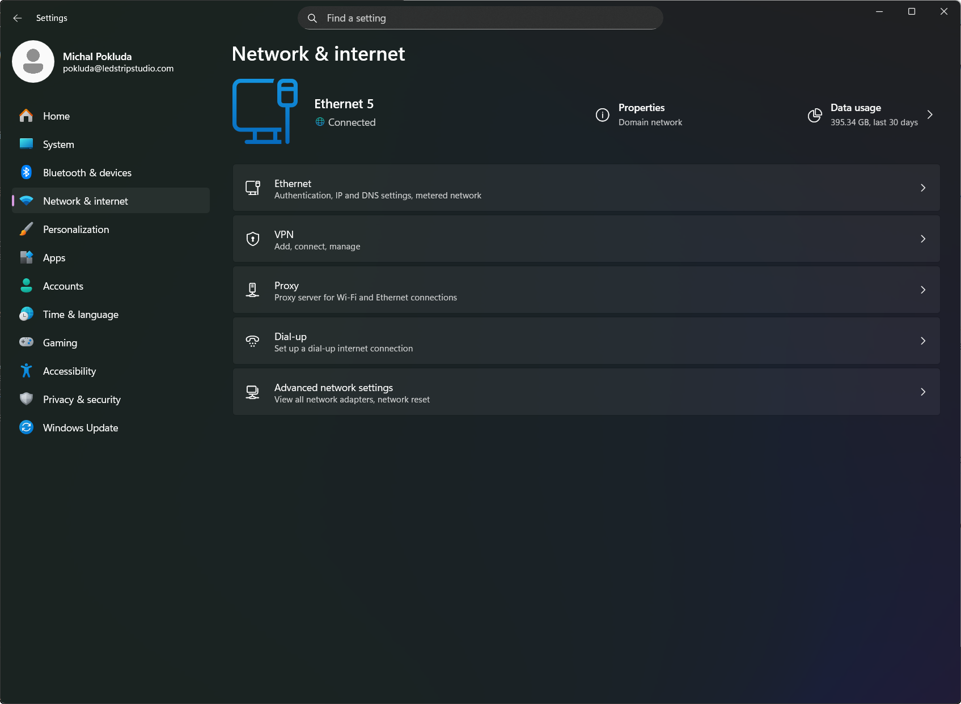
Task: Click the pokluda@ledstripstudio.com email
Action: click(118, 69)
